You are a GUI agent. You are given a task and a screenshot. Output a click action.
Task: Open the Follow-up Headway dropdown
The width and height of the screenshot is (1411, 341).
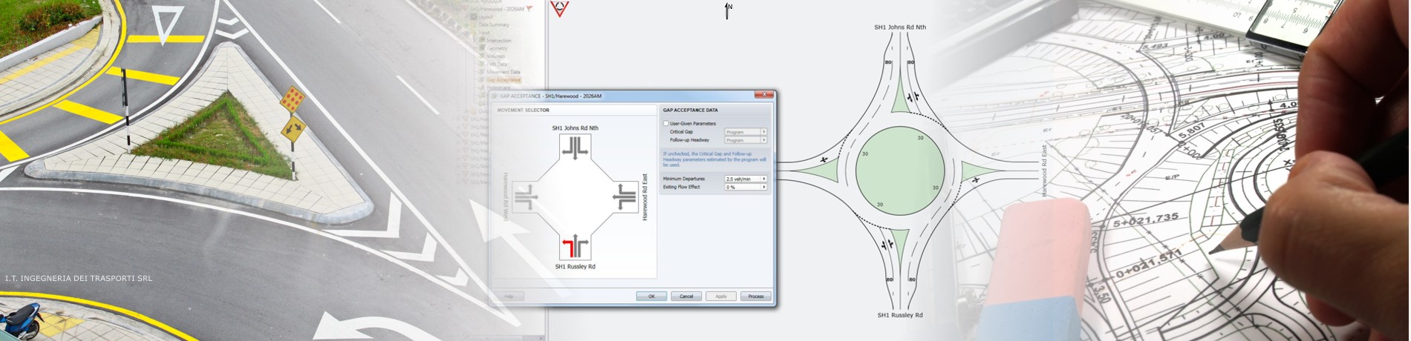[x=746, y=140]
